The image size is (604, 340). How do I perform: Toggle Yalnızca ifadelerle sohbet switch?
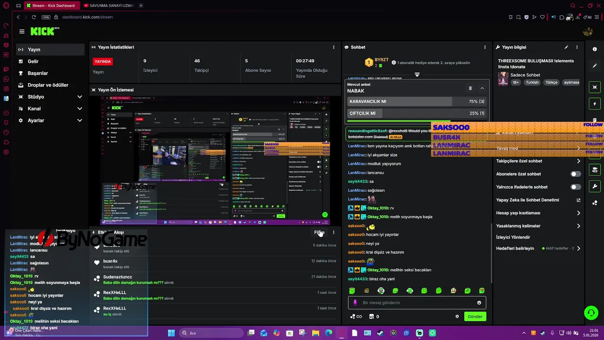pos(576,187)
